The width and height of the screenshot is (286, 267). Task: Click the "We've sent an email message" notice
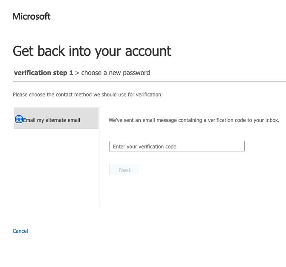[x=194, y=120]
